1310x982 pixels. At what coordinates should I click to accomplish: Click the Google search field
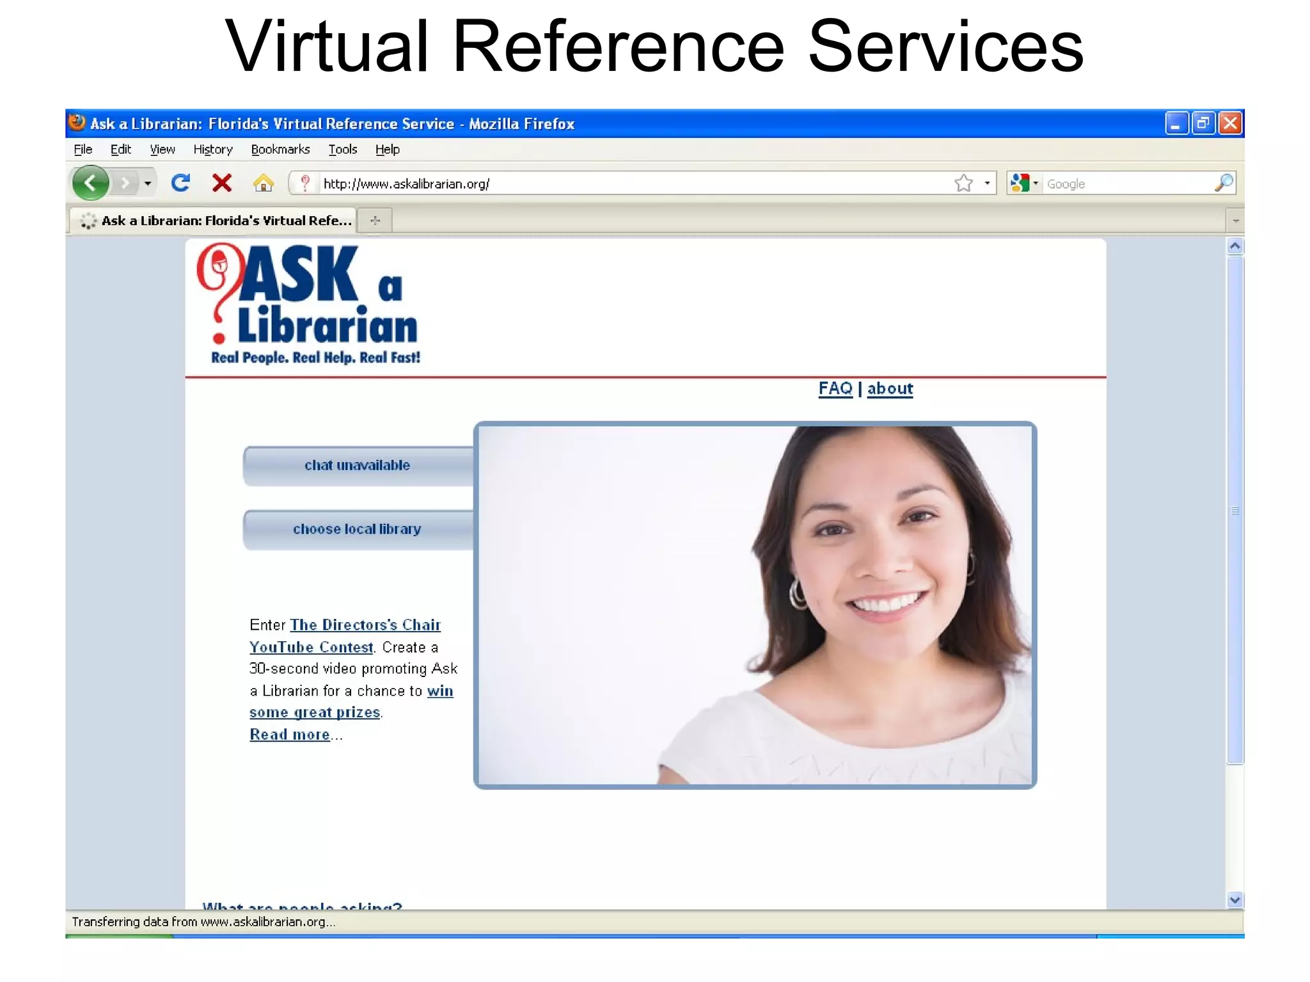point(1127,184)
